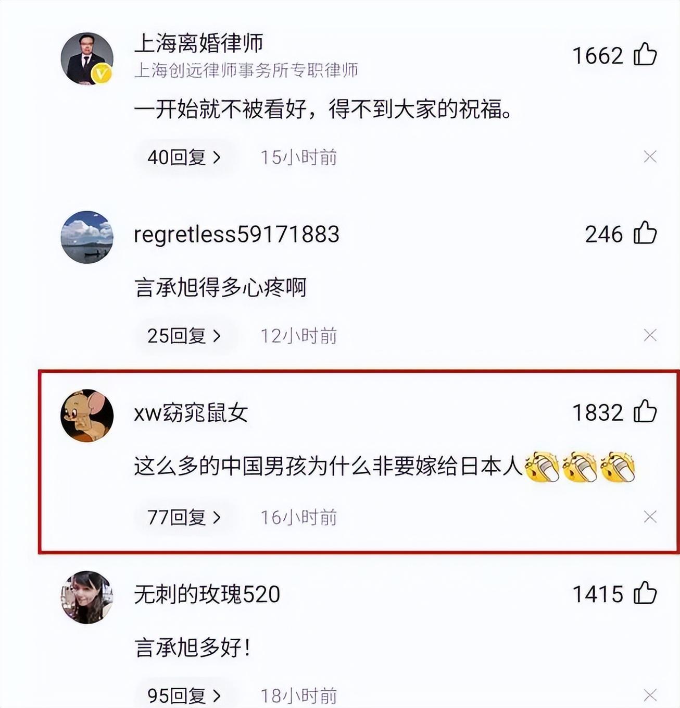
Task: Open the username 上海离婚律师
Action: click(x=199, y=43)
